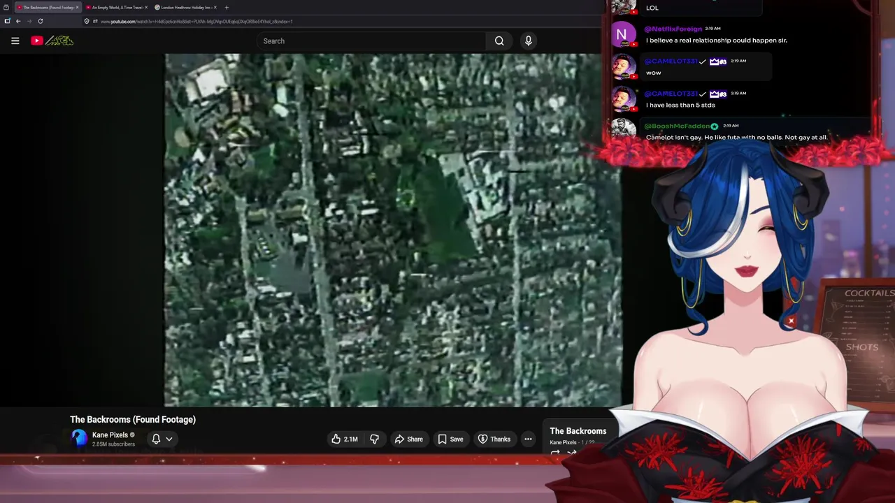Switch to London Heathrow Holiday Inn tab
This screenshot has height=503, width=895.
pyautogui.click(x=185, y=7)
